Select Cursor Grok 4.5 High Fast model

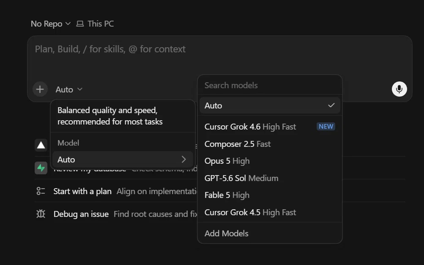tap(270, 212)
